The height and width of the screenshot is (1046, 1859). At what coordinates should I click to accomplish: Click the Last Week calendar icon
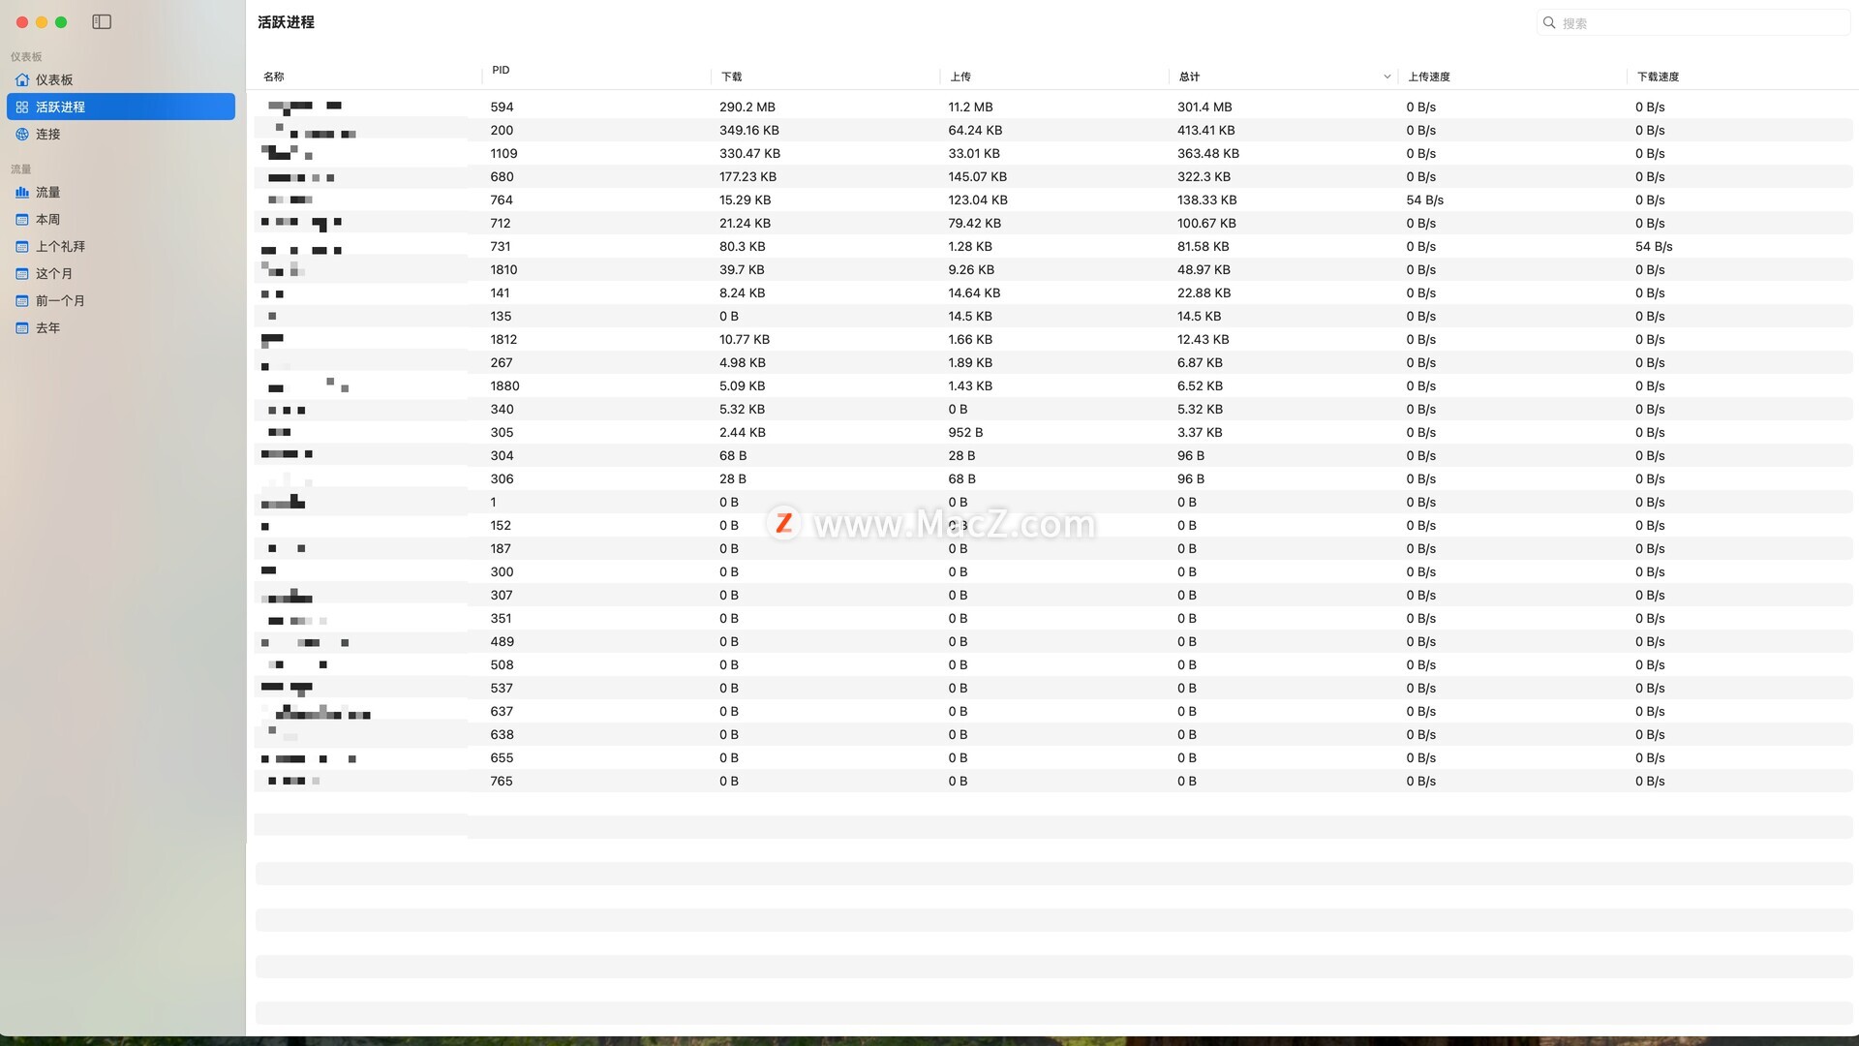[22, 246]
